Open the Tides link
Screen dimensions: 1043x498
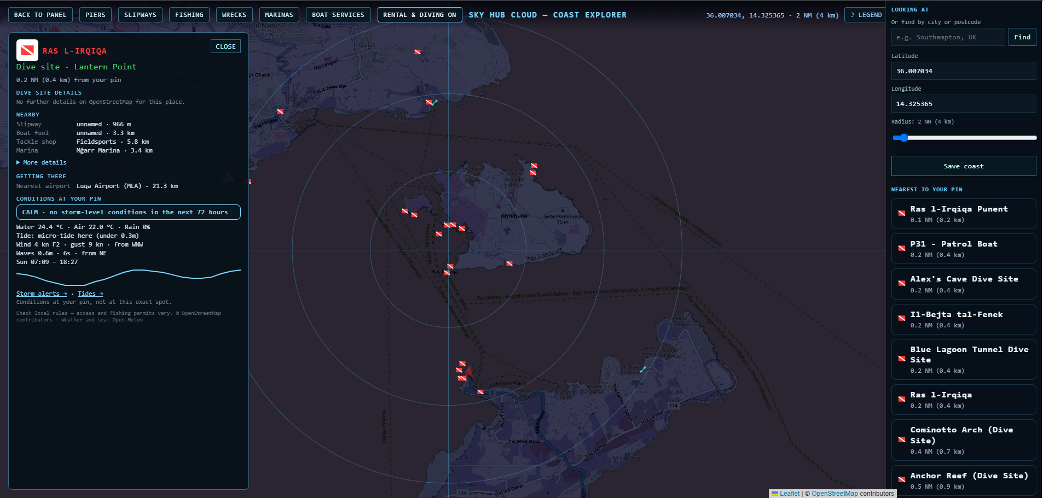90,294
